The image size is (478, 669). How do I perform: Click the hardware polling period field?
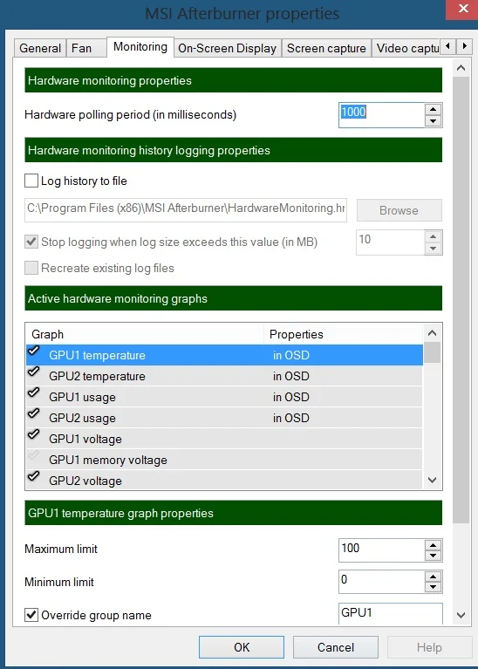tap(381, 115)
